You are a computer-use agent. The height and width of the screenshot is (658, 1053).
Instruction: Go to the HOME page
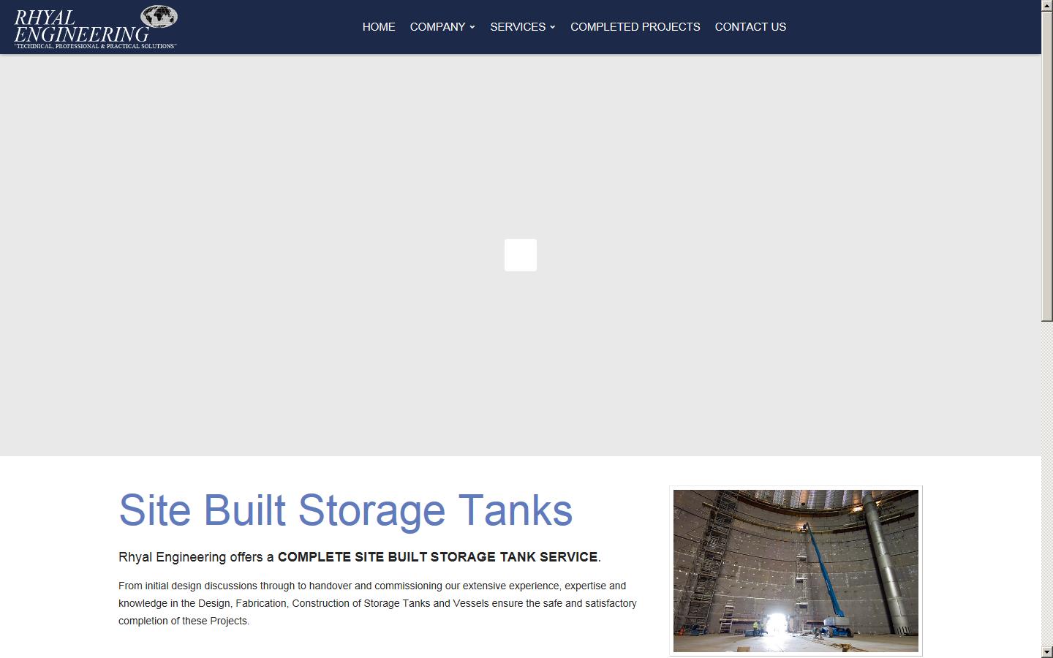[x=378, y=27]
